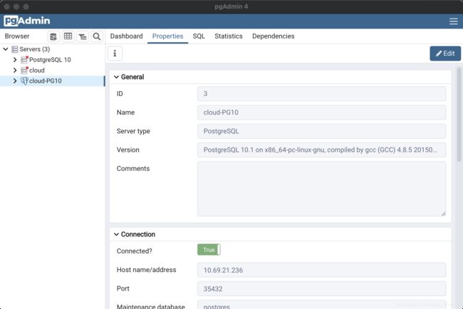463x309 pixels.
Task: Click the Server type field PostgreSQL
Action: [321, 131]
